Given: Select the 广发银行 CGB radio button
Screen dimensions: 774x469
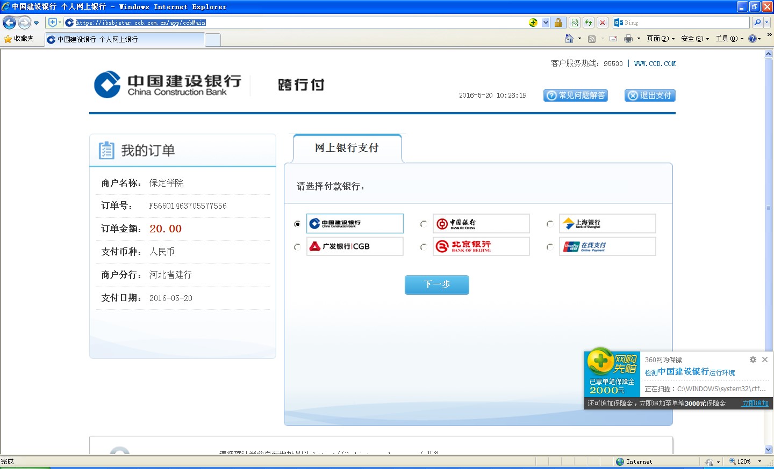Looking at the screenshot, I should tap(297, 247).
